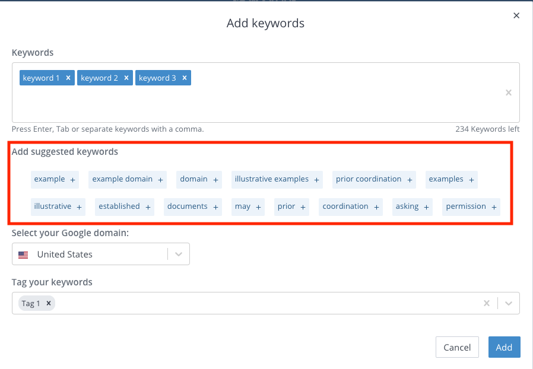Image resolution: width=533 pixels, height=369 pixels.
Task: Click the Cancel button
Action: pos(457,347)
